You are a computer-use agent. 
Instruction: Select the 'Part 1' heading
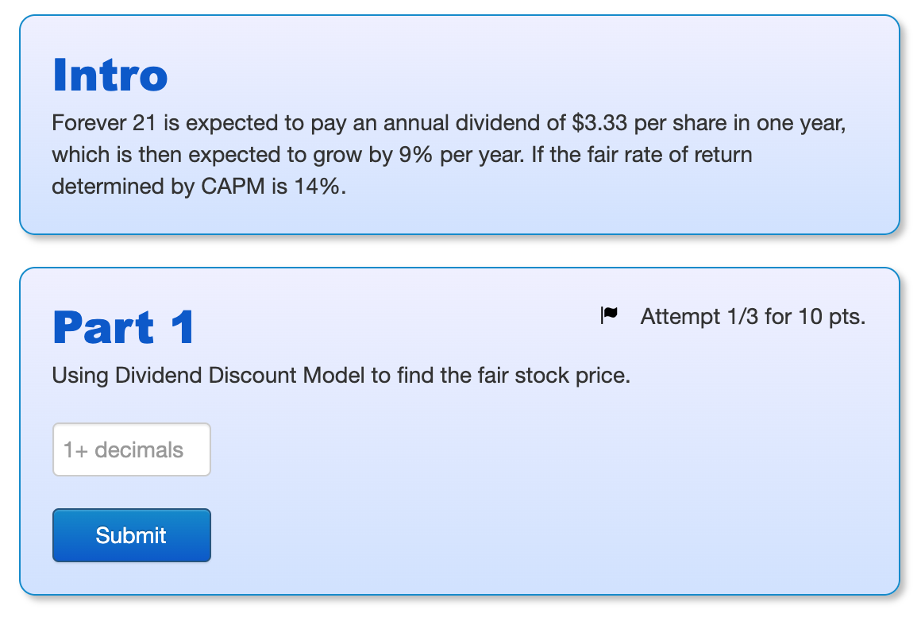pos(122,326)
